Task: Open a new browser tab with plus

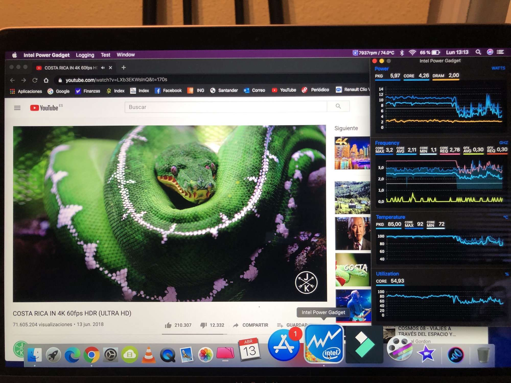Action: [123, 68]
